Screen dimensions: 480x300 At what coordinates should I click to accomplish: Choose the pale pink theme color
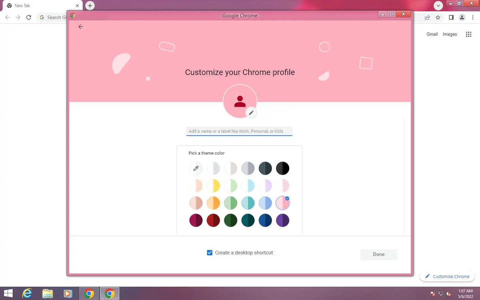tap(283, 186)
